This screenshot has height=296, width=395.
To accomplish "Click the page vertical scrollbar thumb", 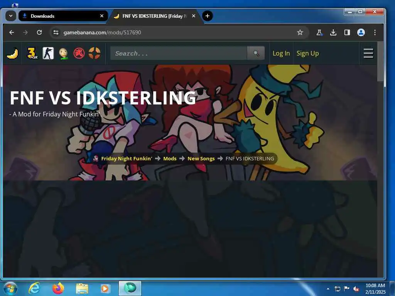I will 380,61.
